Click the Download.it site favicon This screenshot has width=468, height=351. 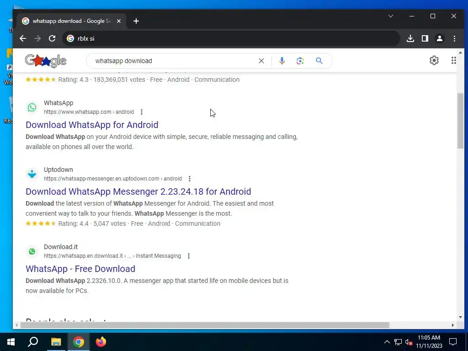[32, 251]
